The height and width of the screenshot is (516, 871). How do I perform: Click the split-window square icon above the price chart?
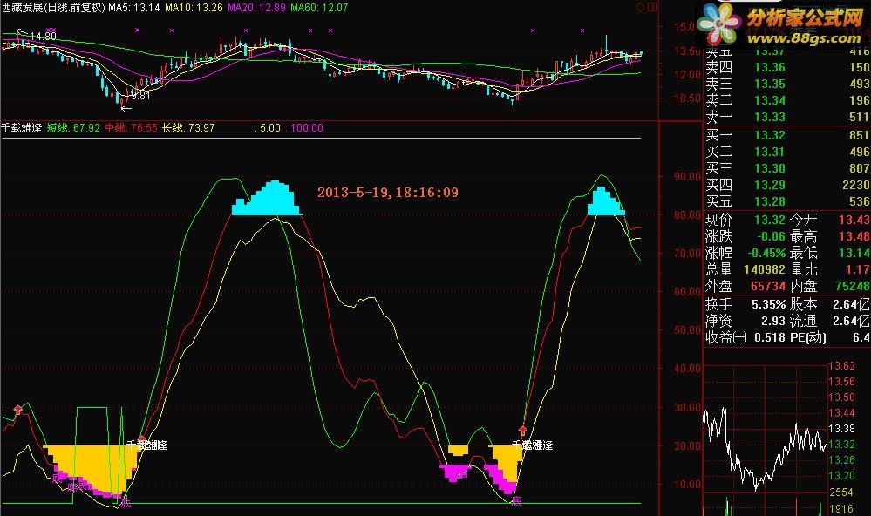(652, 7)
